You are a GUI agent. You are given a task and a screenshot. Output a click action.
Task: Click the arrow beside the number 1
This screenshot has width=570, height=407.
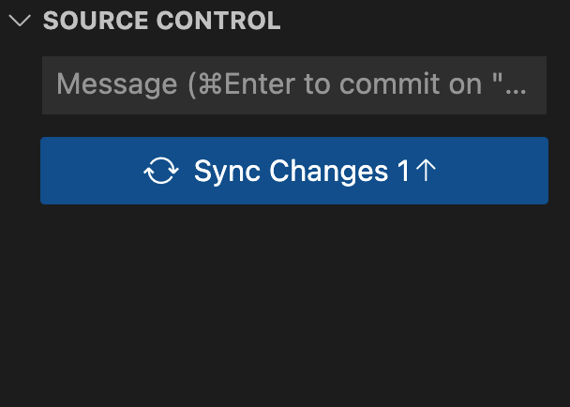[426, 171]
